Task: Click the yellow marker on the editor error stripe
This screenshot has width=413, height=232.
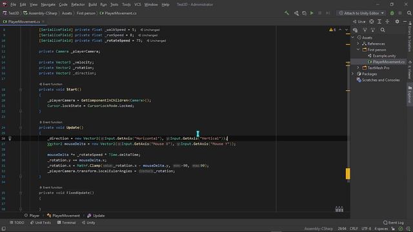Action: point(348,173)
